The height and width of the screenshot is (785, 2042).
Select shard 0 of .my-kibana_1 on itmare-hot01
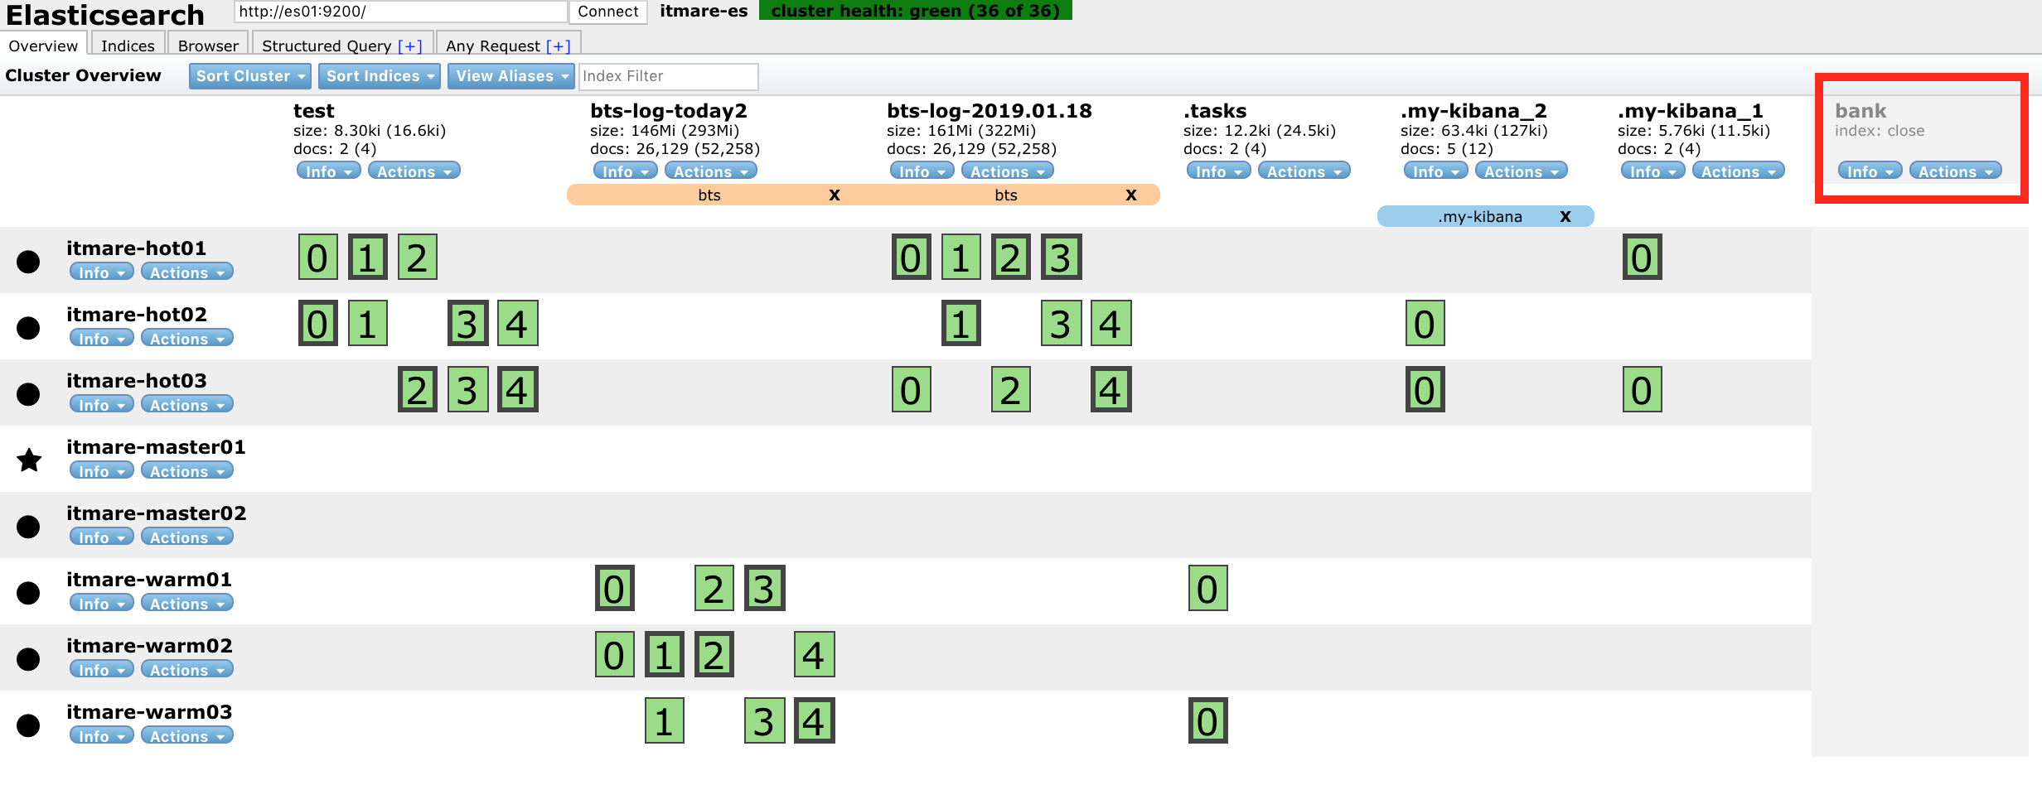tap(1643, 257)
